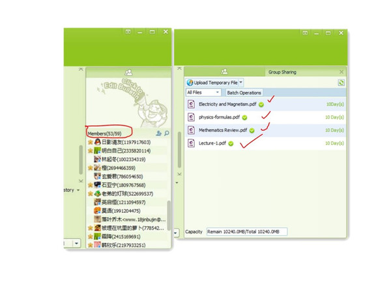
Task: Click green check beside Methematics Review.pdf
Action: tap(252, 131)
